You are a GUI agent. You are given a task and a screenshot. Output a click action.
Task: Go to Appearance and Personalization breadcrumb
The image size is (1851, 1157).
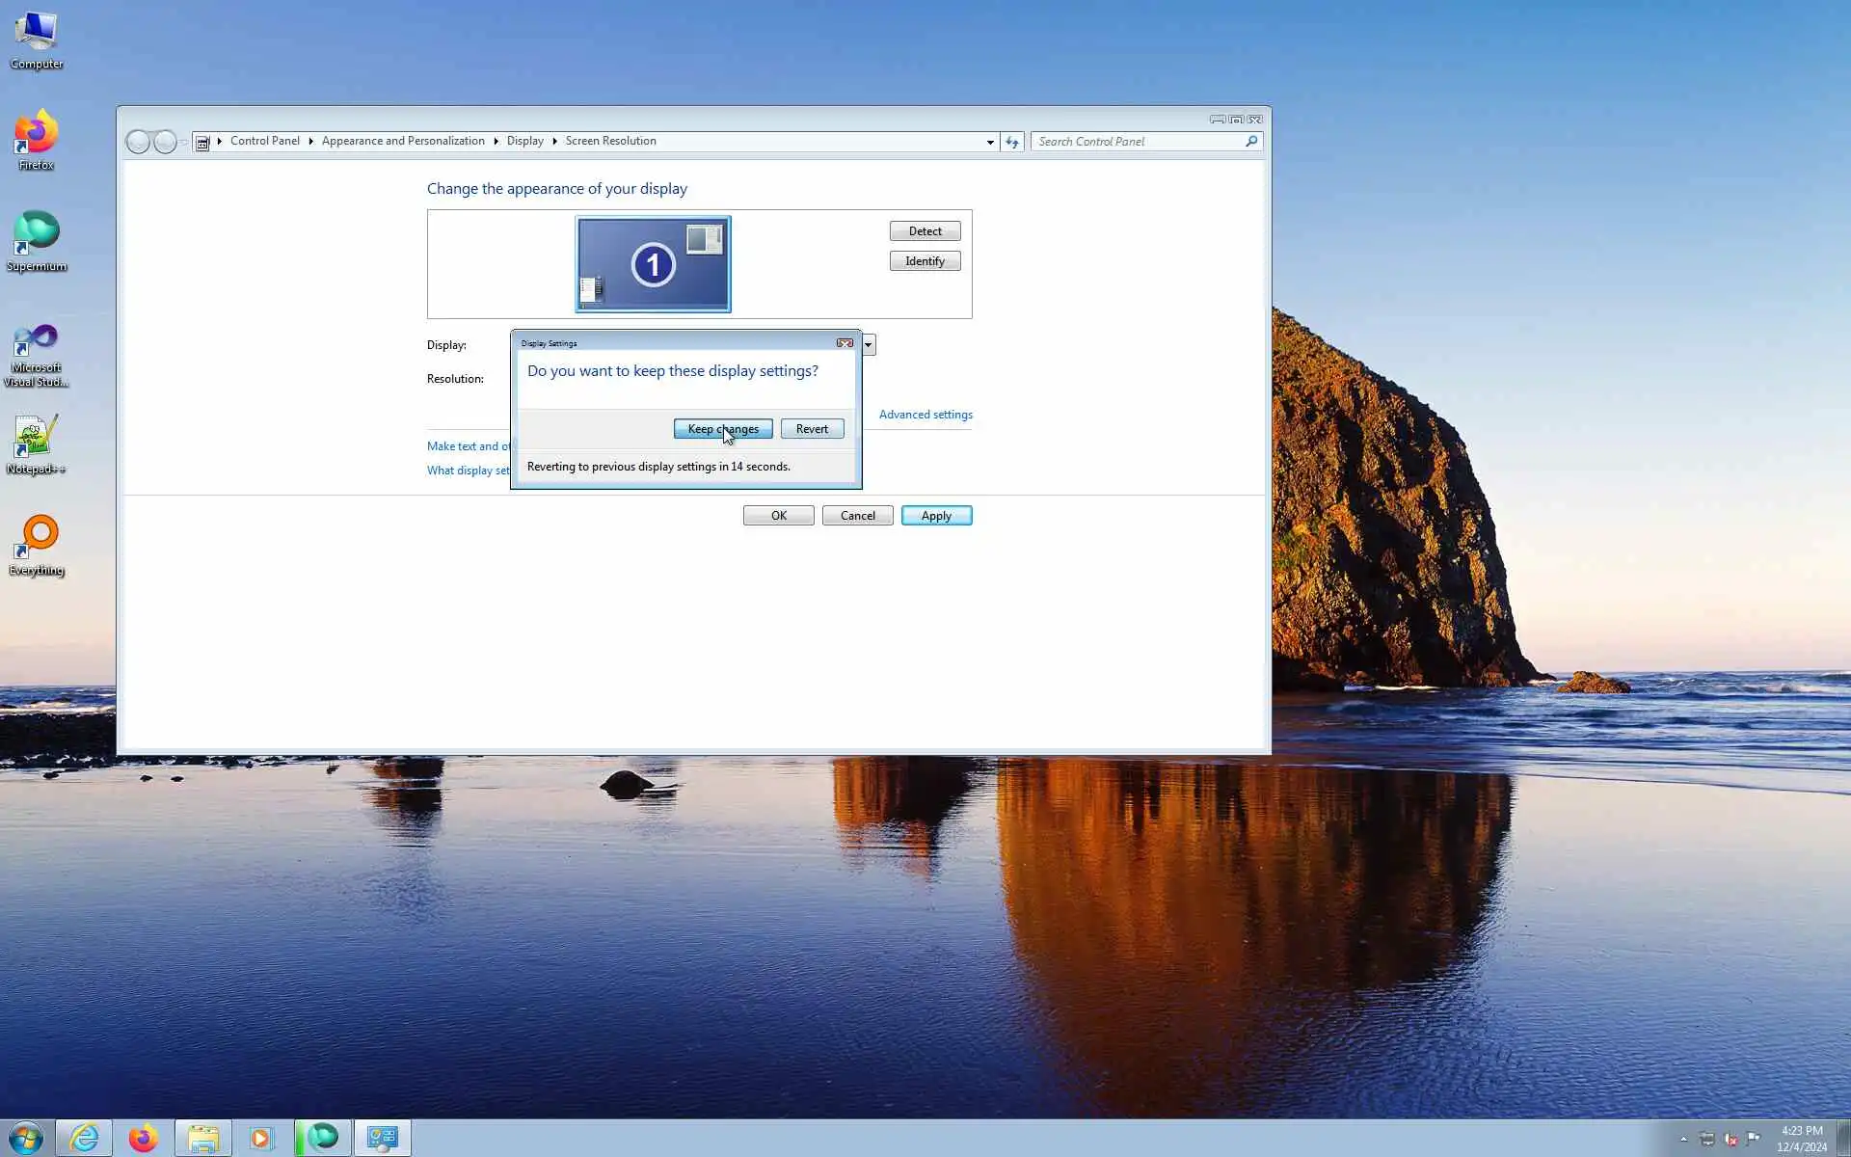pyautogui.click(x=403, y=141)
